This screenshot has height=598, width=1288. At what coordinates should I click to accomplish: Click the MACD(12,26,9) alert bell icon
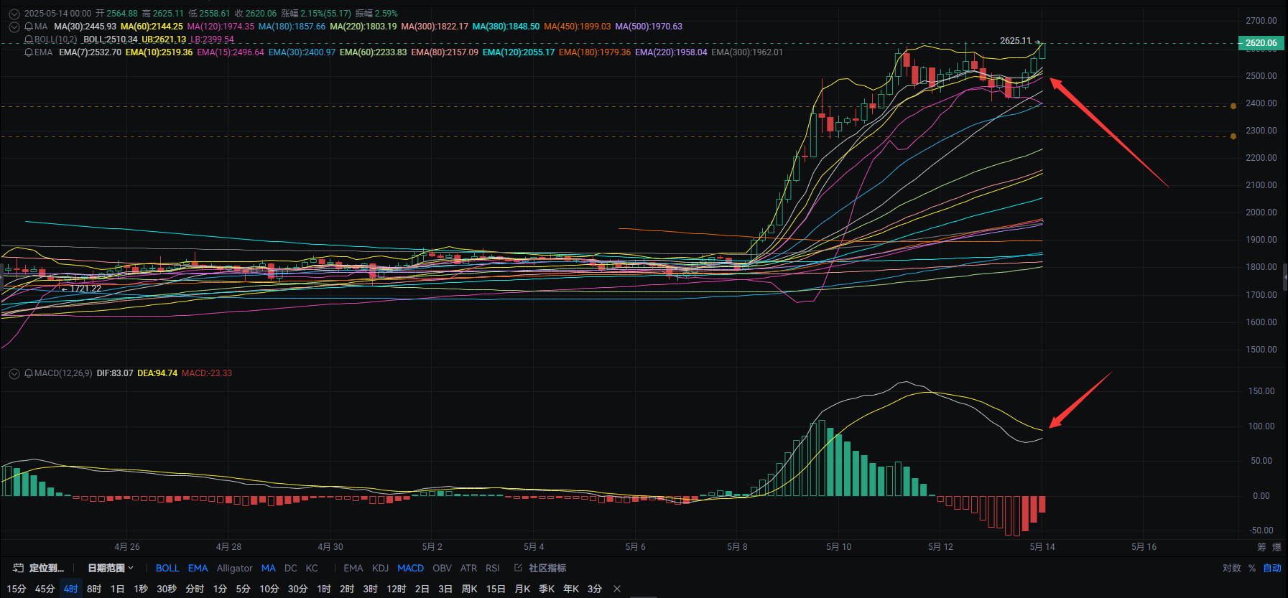(x=29, y=373)
